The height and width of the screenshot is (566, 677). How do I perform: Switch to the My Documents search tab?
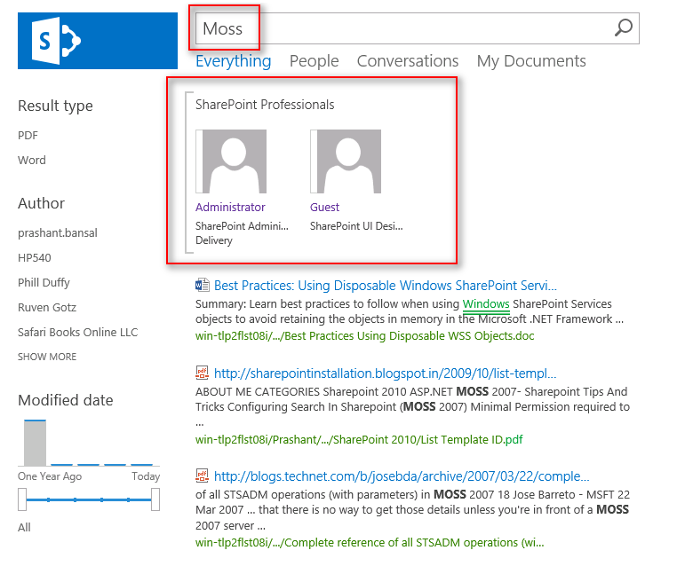[531, 61]
